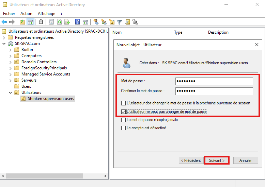Click the Suivant button
265x187 pixels.
217,160
